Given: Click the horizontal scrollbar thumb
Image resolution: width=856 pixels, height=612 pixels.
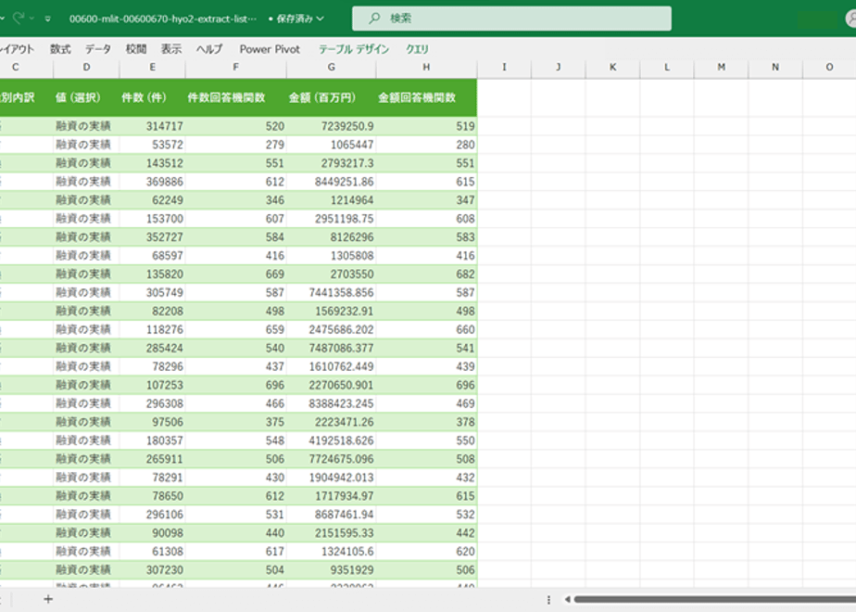Looking at the screenshot, I should pyautogui.click(x=714, y=599).
